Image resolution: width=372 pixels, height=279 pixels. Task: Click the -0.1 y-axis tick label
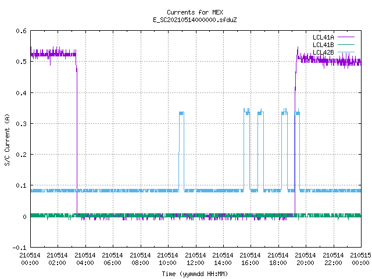coord(19,248)
